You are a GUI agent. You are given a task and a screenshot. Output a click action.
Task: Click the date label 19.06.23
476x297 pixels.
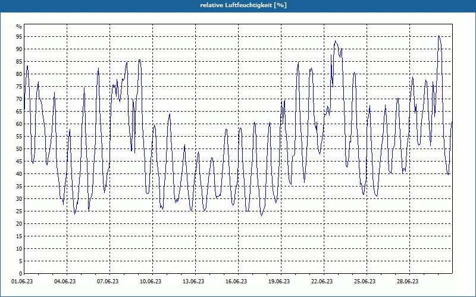278,282
